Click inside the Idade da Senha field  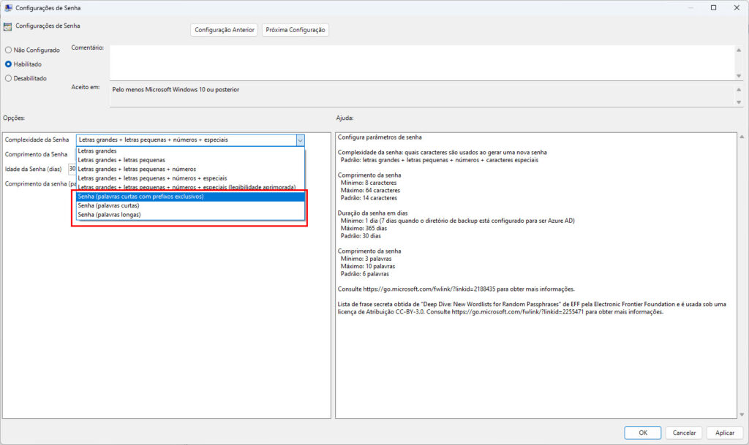[x=73, y=168]
